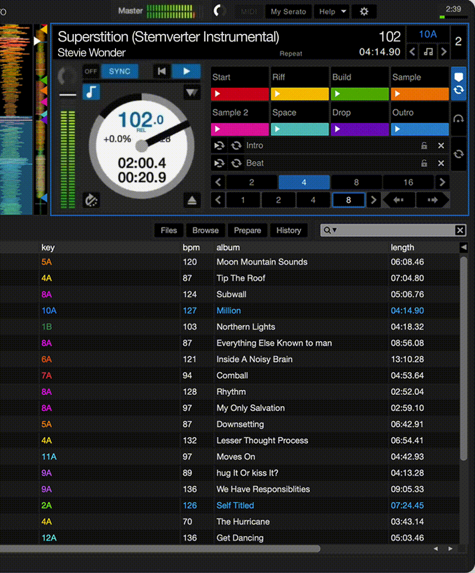475x573 pixels.
Task: Delete the Intro saved loop with its X
Action: click(x=440, y=145)
